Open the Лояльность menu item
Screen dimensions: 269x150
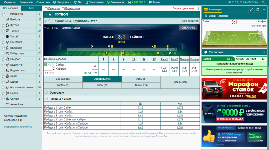coord(116,2)
